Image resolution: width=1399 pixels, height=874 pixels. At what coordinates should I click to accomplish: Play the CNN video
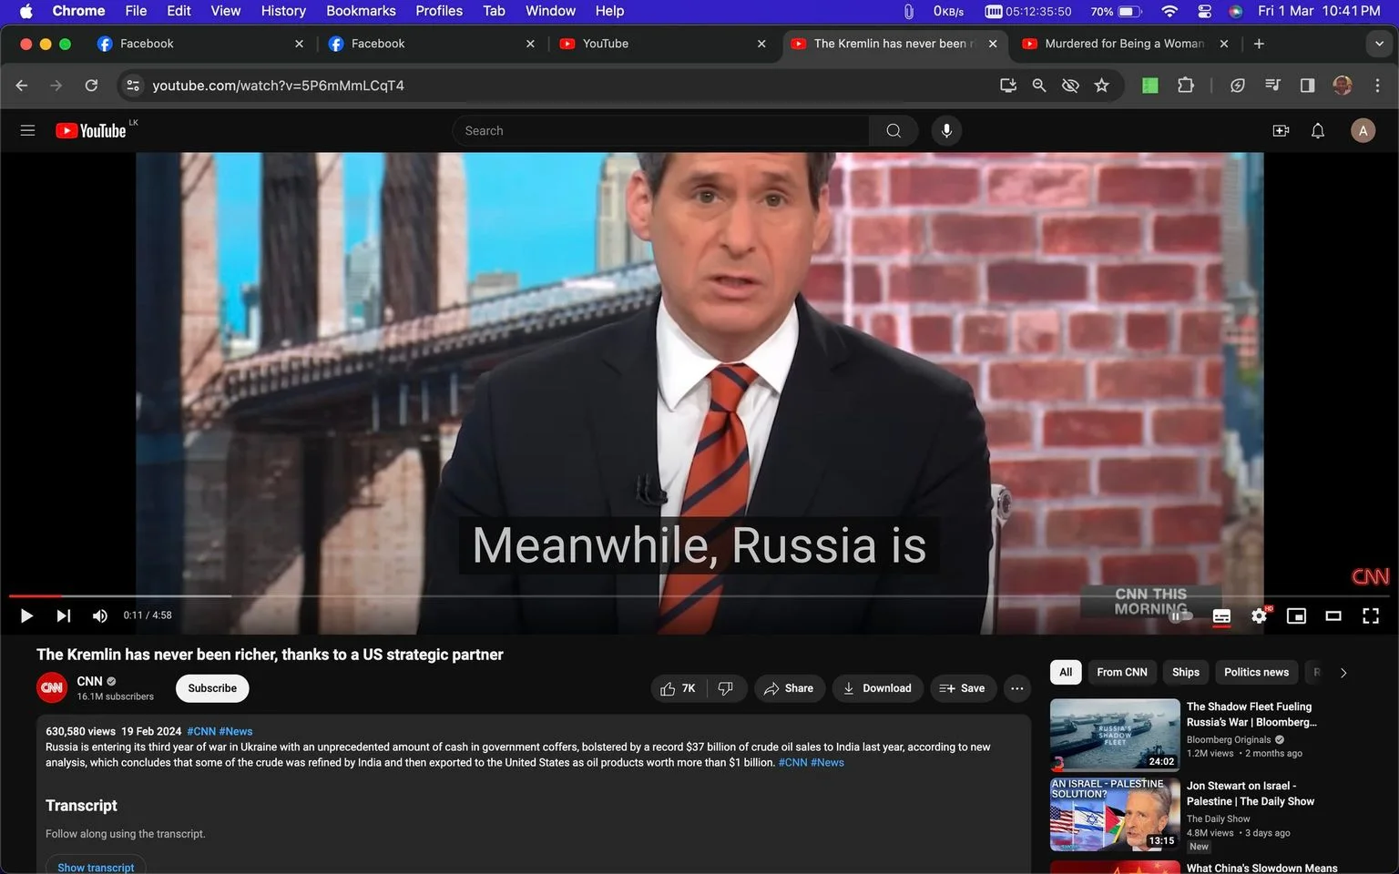tap(26, 616)
